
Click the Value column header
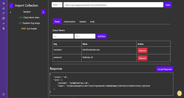(x=109, y=44)
